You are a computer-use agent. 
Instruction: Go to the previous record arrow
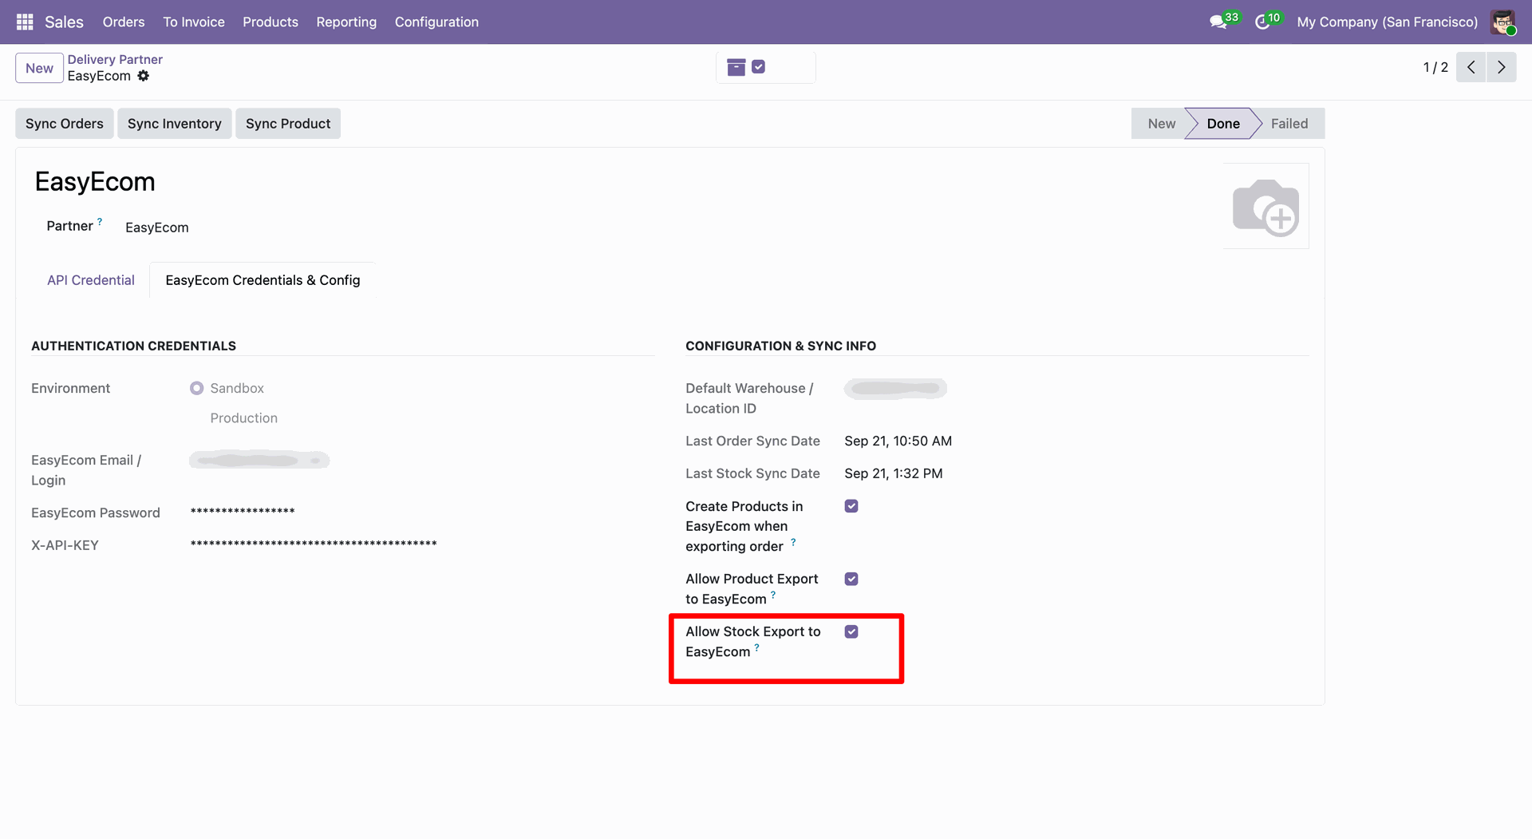[1471, 67]
